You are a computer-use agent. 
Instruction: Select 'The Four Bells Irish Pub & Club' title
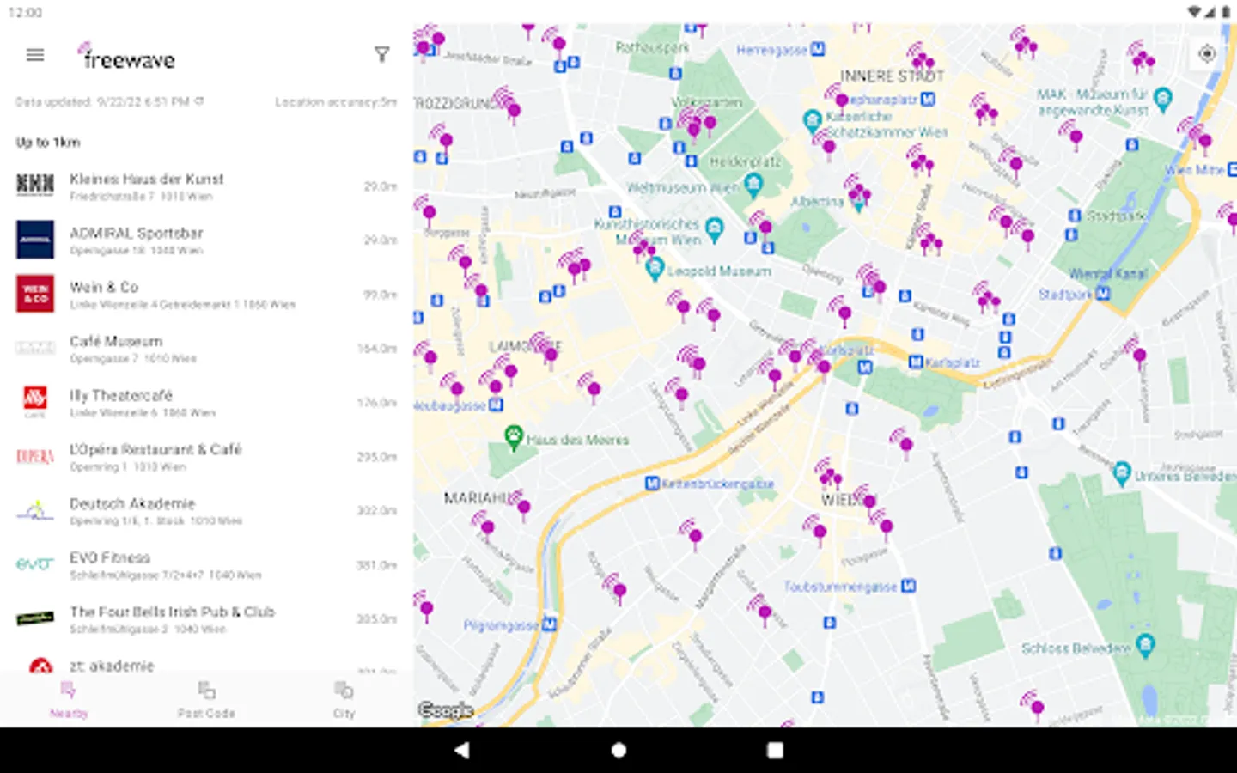pyautogui.click(x=173, y=612)
